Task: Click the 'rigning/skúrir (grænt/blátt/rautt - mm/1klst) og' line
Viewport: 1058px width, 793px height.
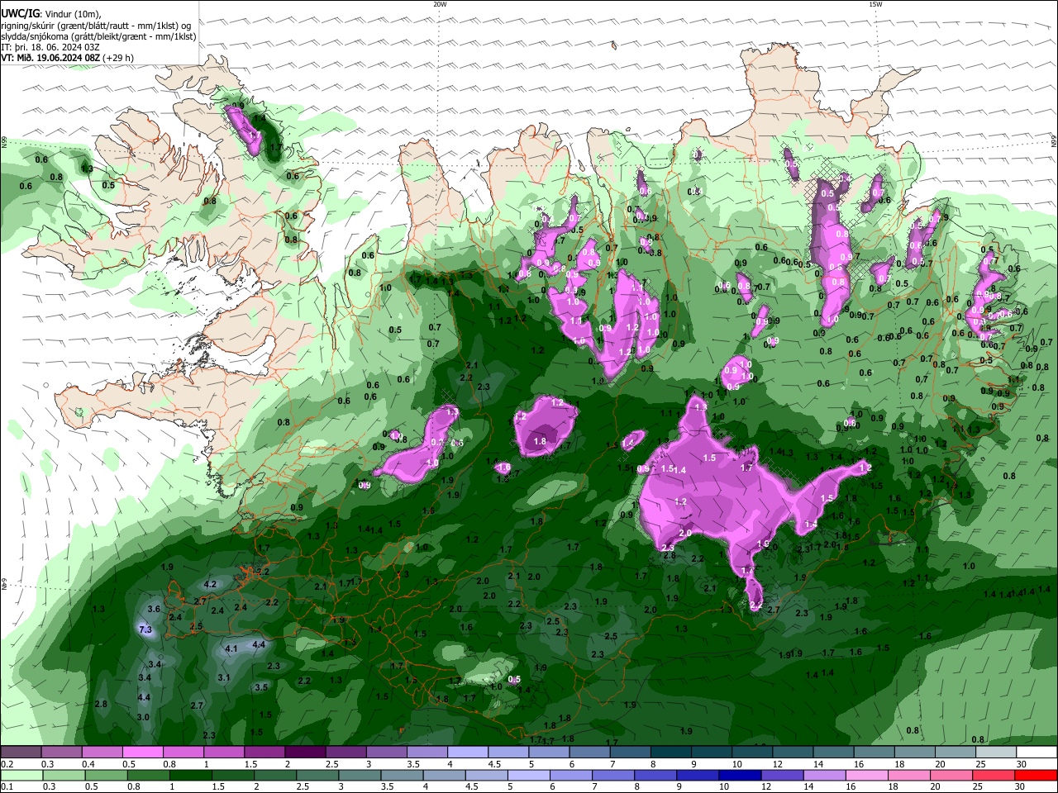Action: (x=95, y=26)
